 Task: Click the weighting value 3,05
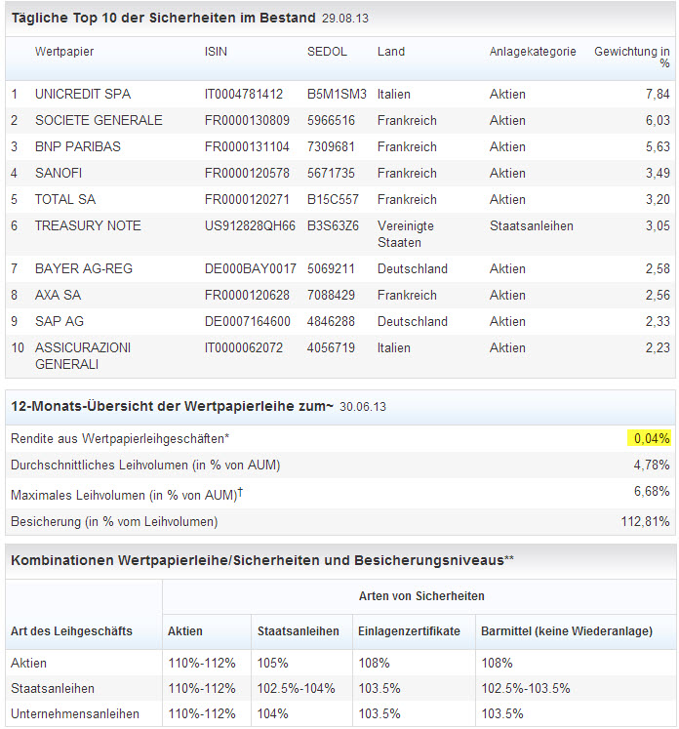pyautogui.click(x=658, y=226)
